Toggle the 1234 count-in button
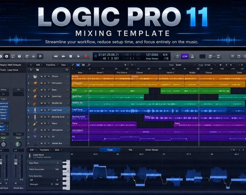 (184, 56)
